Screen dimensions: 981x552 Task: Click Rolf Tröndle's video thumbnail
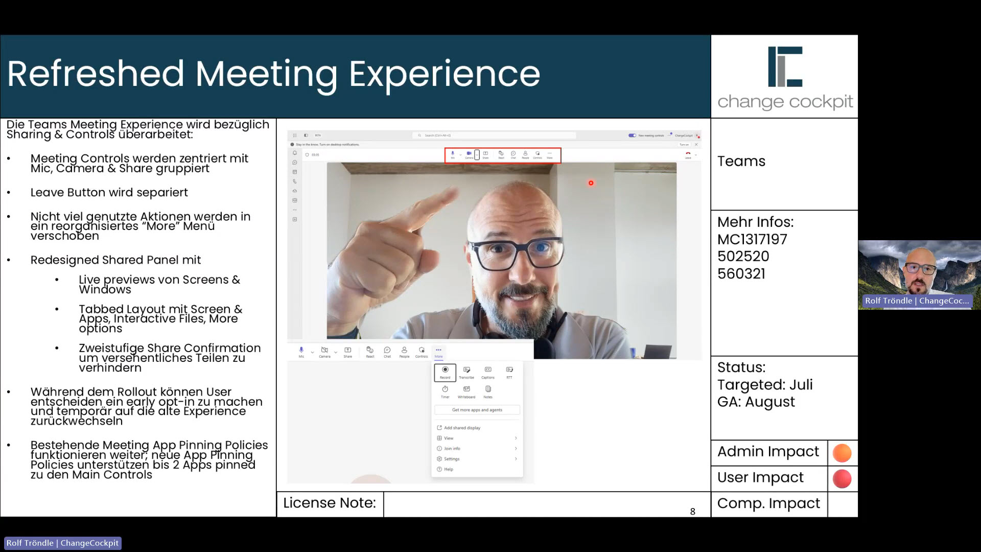tap(919, 275)
